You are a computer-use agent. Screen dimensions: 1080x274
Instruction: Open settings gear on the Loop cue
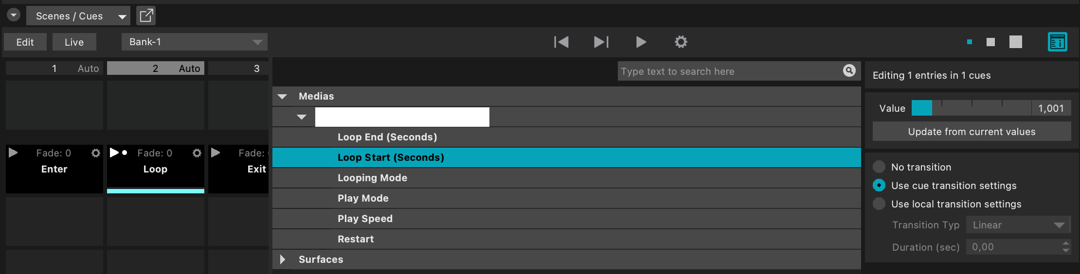[x=197, y=153]
